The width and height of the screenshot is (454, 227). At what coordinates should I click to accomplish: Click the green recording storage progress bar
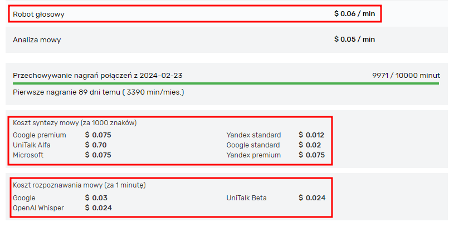[x=226, y=83]
